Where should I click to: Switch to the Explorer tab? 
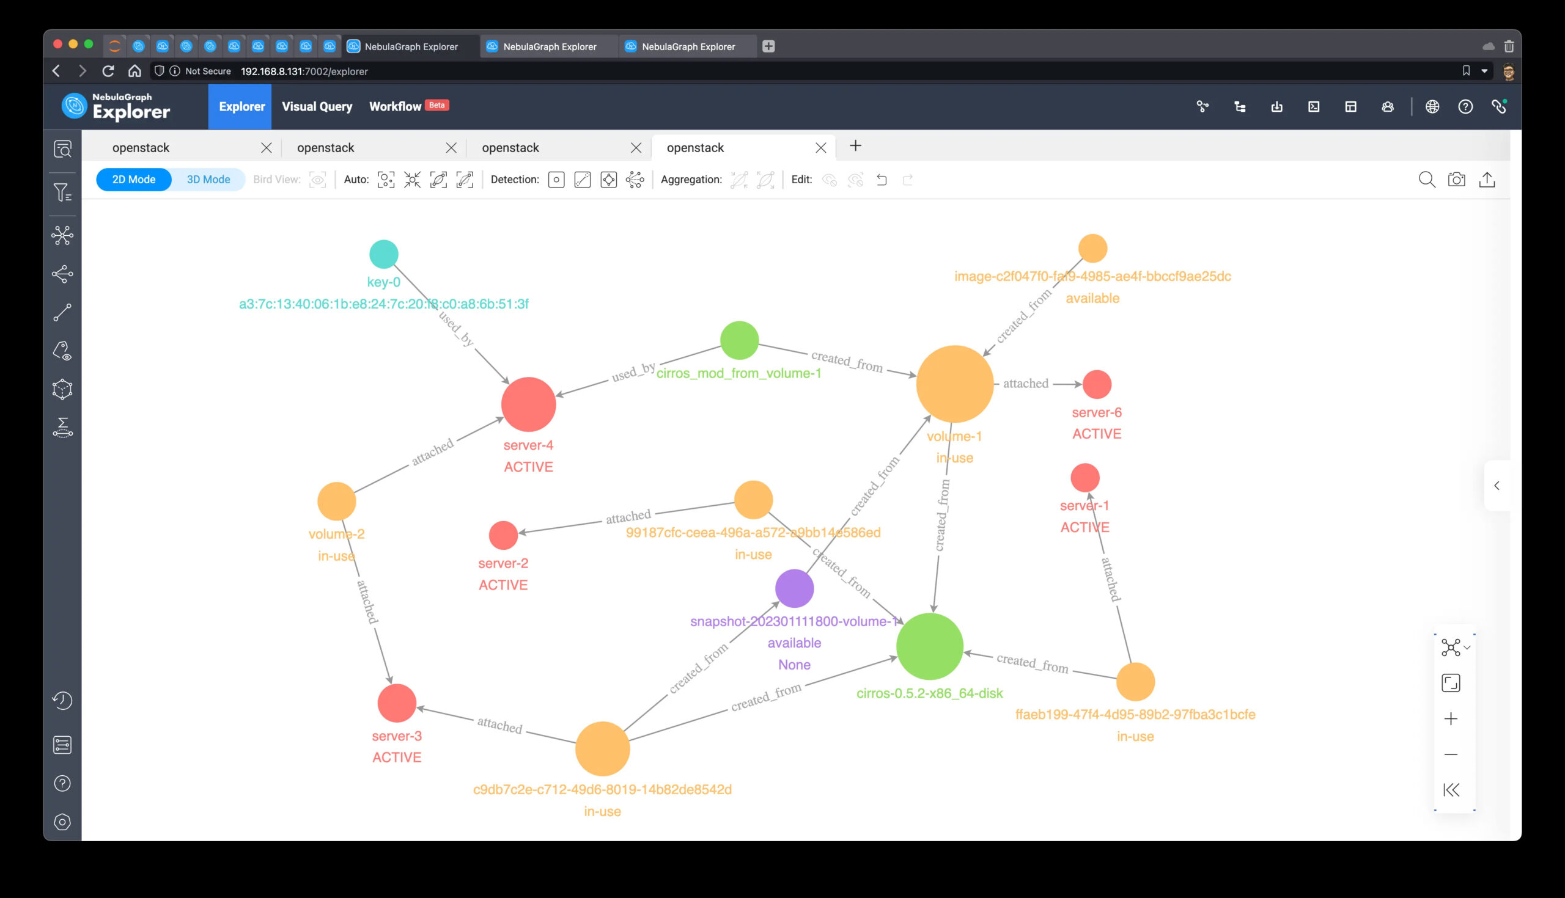pyautogui.click(x=242, y=105)
